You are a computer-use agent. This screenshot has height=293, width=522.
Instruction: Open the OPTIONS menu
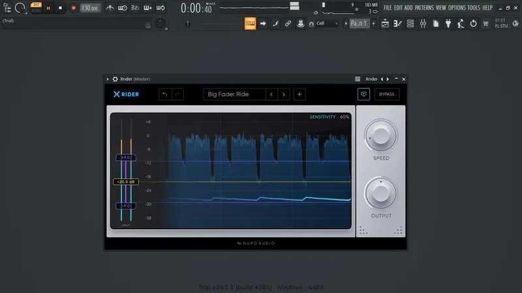click(x=457, y=8)
